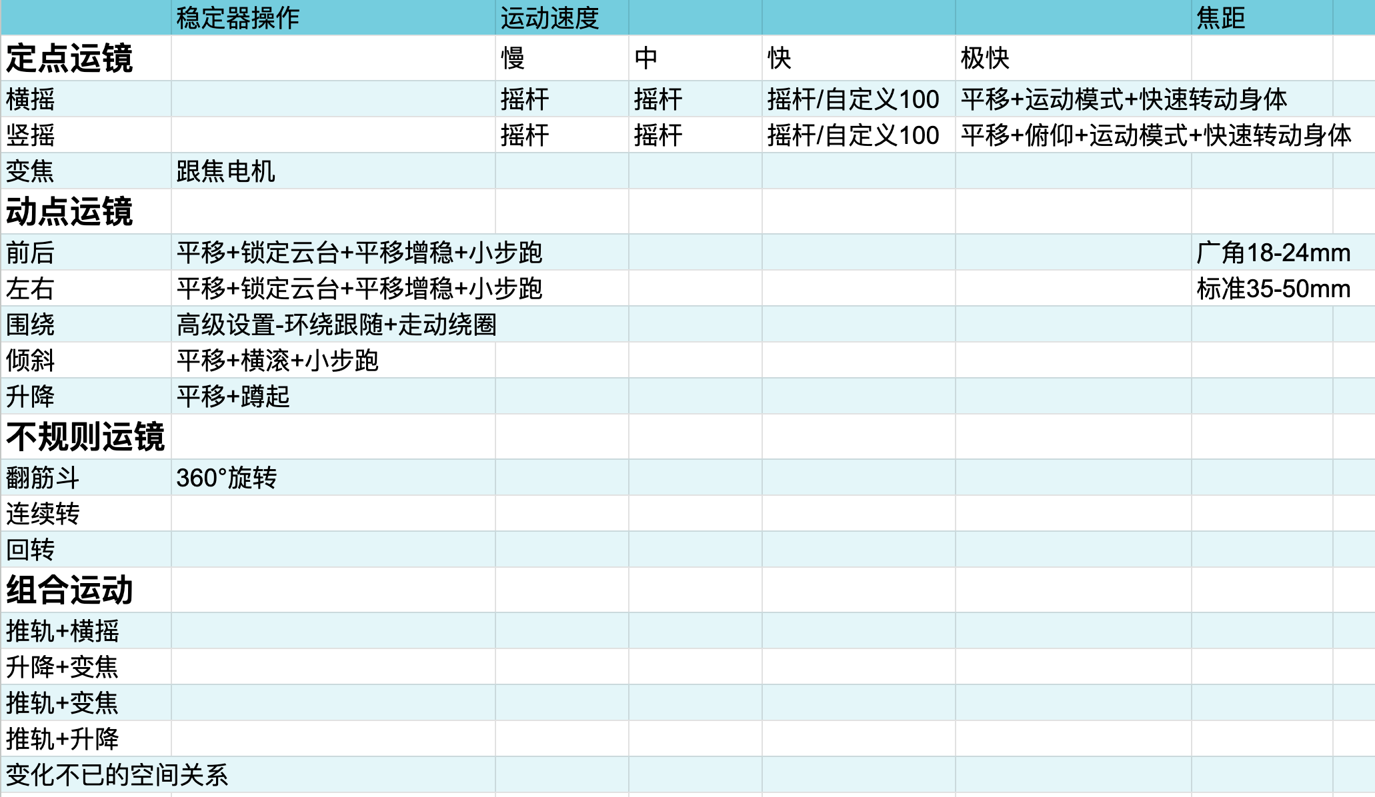Image resolution: width=1375 pixels, height=797 pixels.
Task: Select the 稳定器操作 header cell
Action: coord(333,17)
